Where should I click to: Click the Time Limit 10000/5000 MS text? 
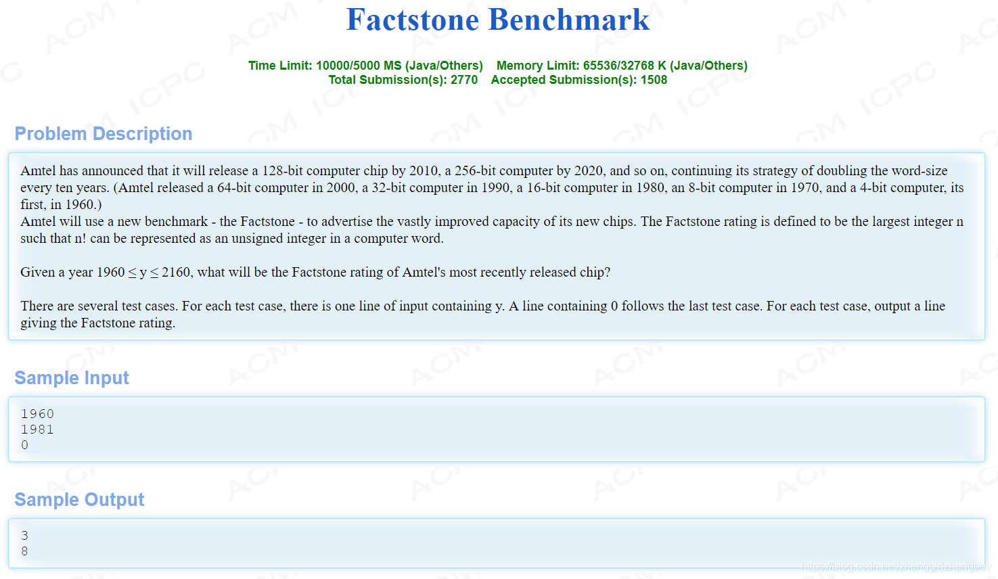365,66
